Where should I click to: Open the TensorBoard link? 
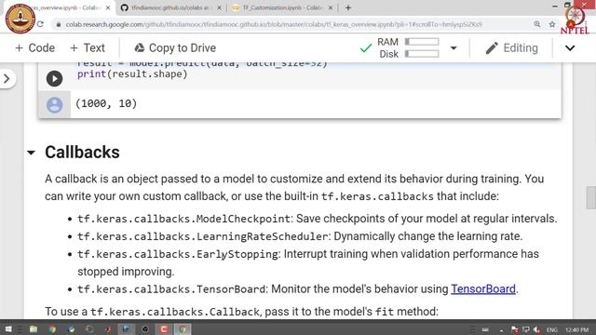(483, 289)
